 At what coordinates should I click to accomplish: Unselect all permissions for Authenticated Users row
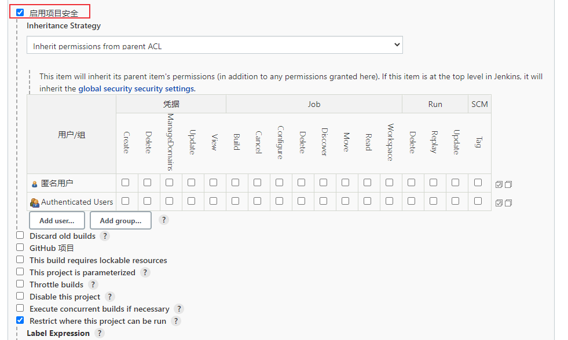[508, 203]
